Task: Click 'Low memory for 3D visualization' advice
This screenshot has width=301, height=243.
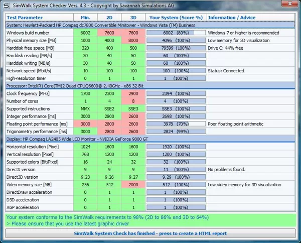Action: (239, 40)
